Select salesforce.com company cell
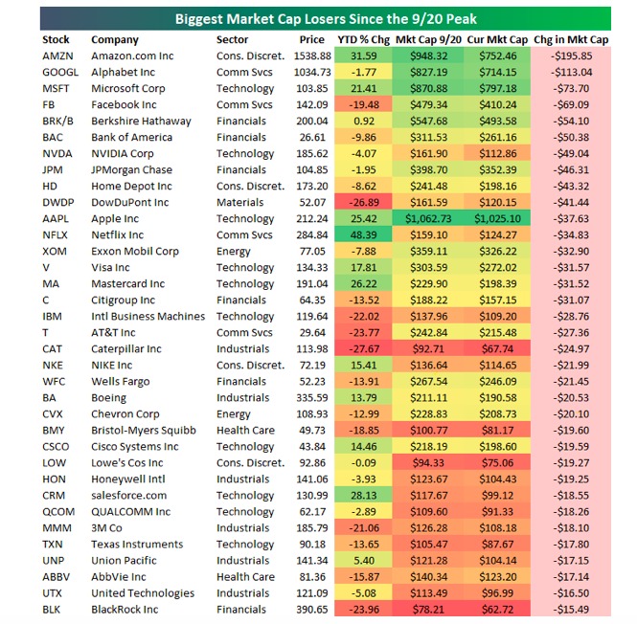Image resolution: width=637 pixels, height=624 pixels. (x=128, y=496)
